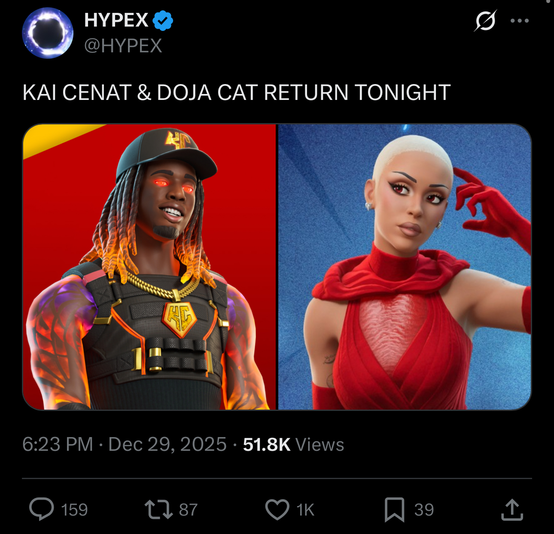View the Kai Cenat skin image
The image size is (554, 534).
click(x=149, y=267)
